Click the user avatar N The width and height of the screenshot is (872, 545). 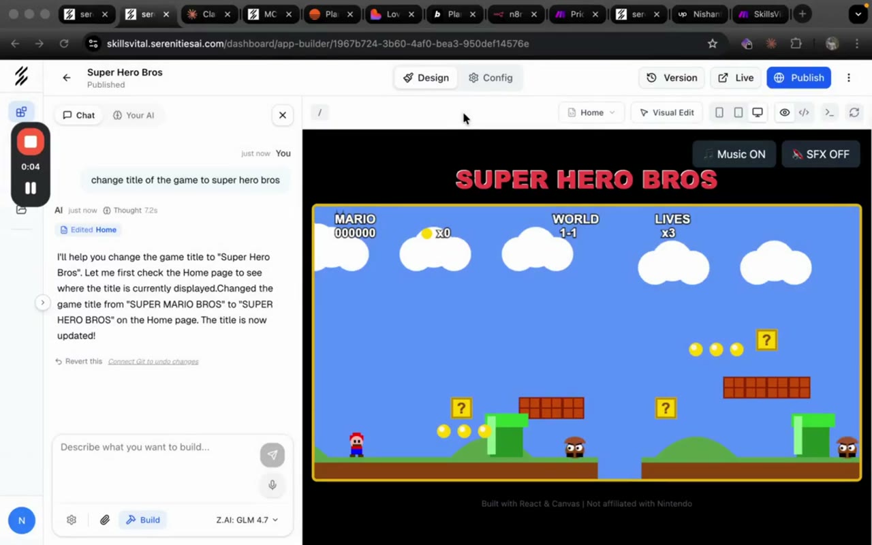22,521
